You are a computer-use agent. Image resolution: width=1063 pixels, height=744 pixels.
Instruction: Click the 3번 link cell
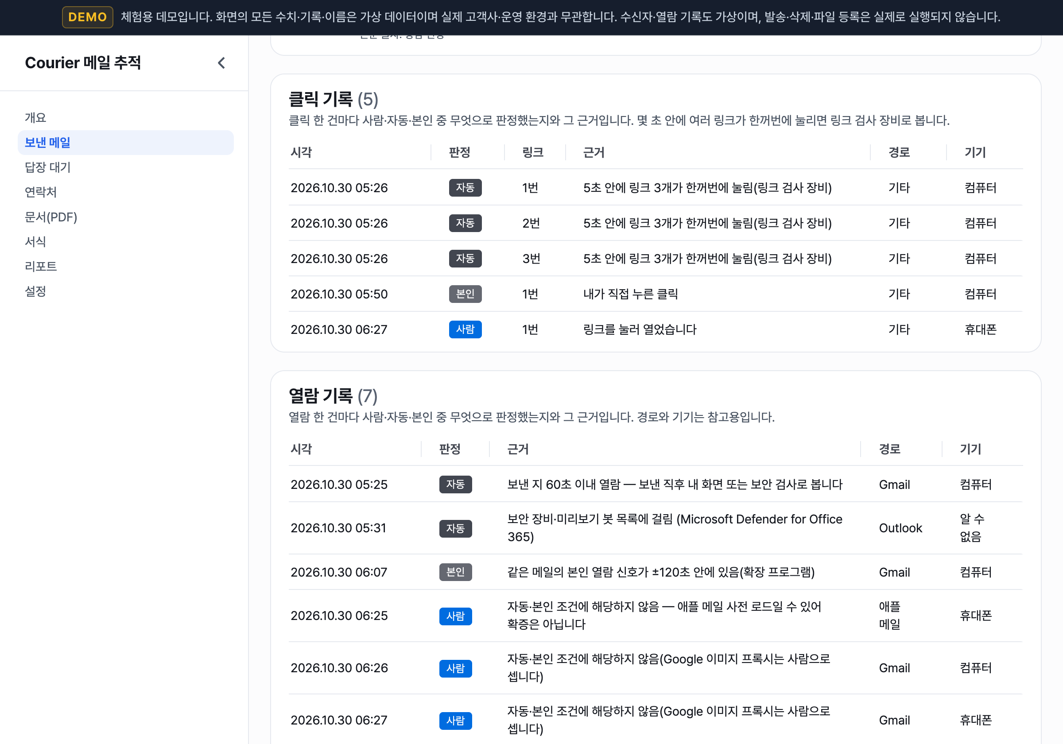(x=531, y=258)
